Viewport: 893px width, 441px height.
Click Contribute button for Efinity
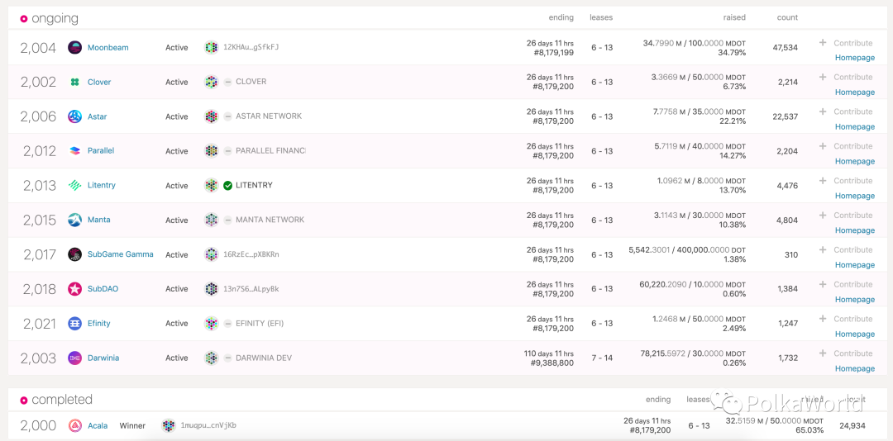846,319
